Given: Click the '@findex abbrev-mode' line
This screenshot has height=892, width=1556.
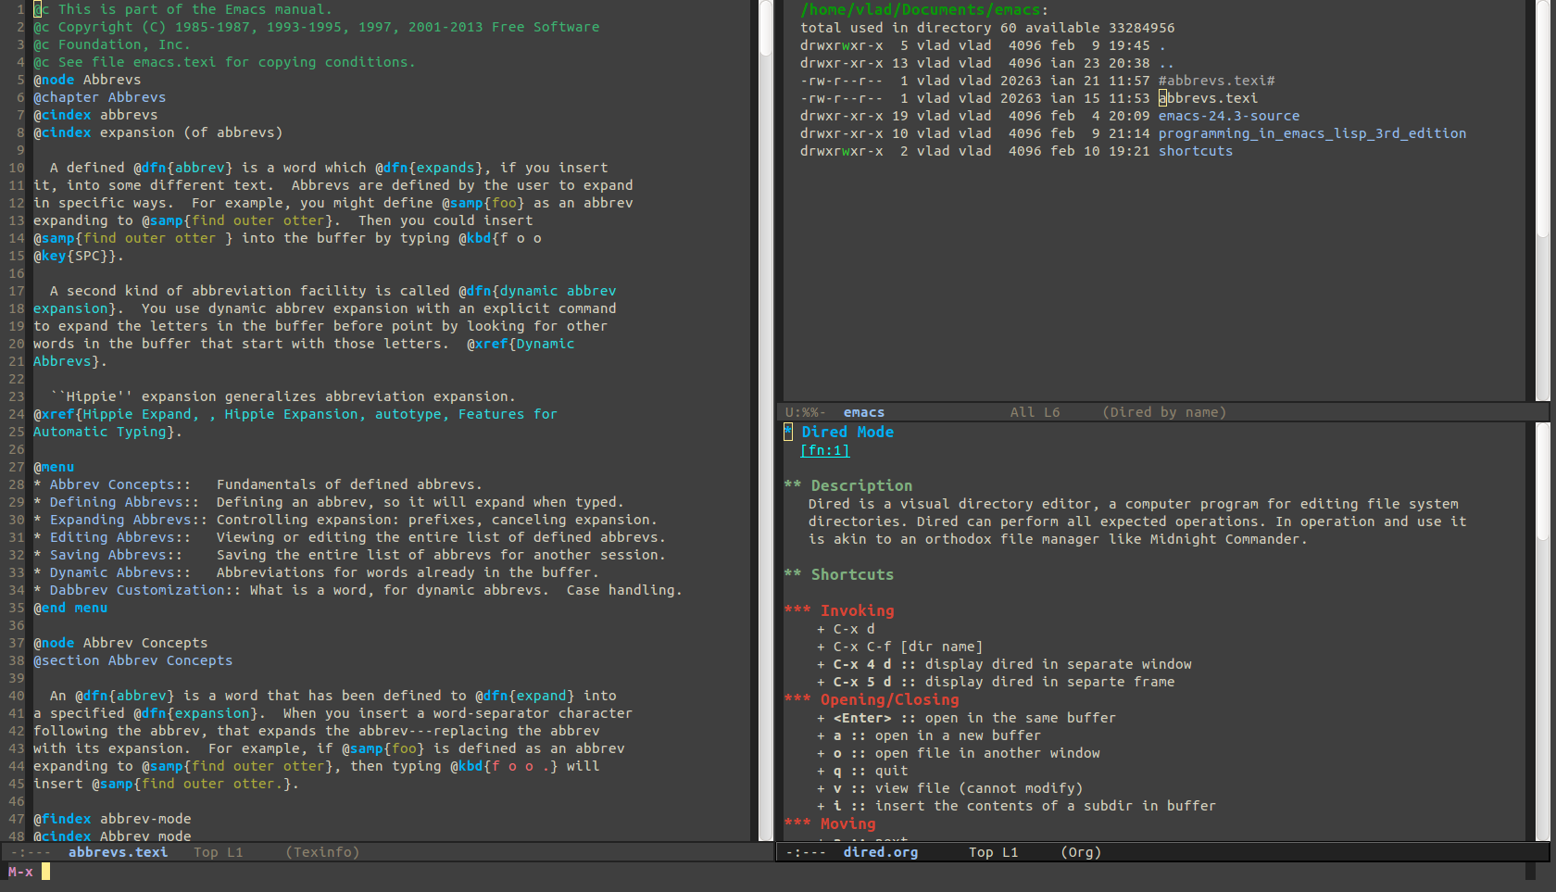Looking at the screenshot, I should 112,819.
